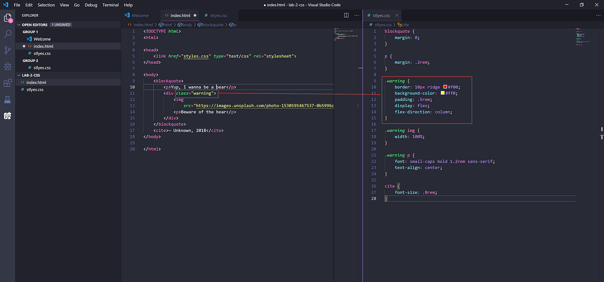
Task: Click the hash icon of stlyes.css in Group 2
Action: point(29,68)
